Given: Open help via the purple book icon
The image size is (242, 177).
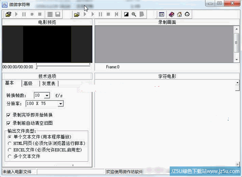Looking at the screenshot, I should point(171,14).
